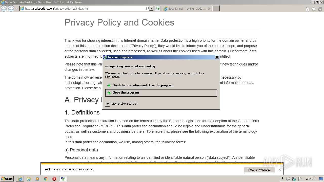Image resolution: width=324 pixels, height=182 pixels.
Task: Open Action Center flag icon
Action: click(x=300, y=179)
